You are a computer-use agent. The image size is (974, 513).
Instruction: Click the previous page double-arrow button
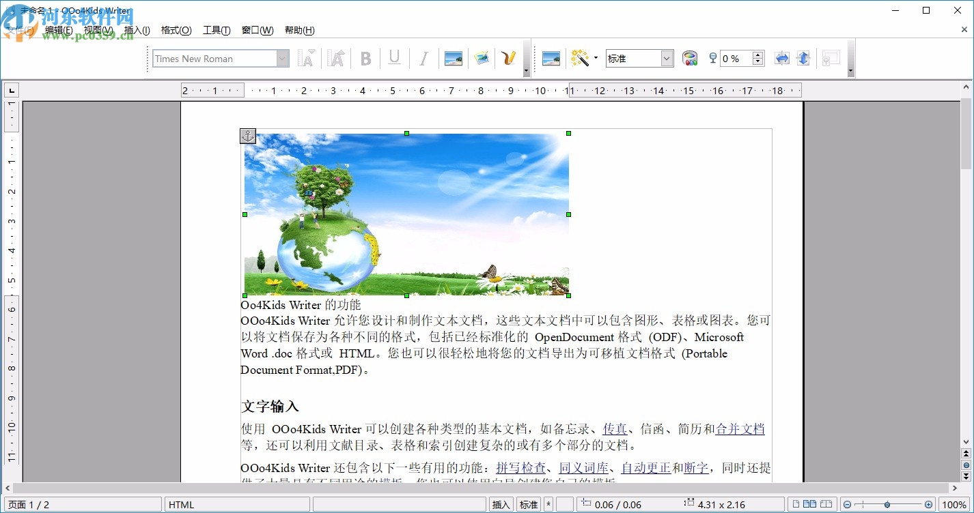click(x=966, y=454)
